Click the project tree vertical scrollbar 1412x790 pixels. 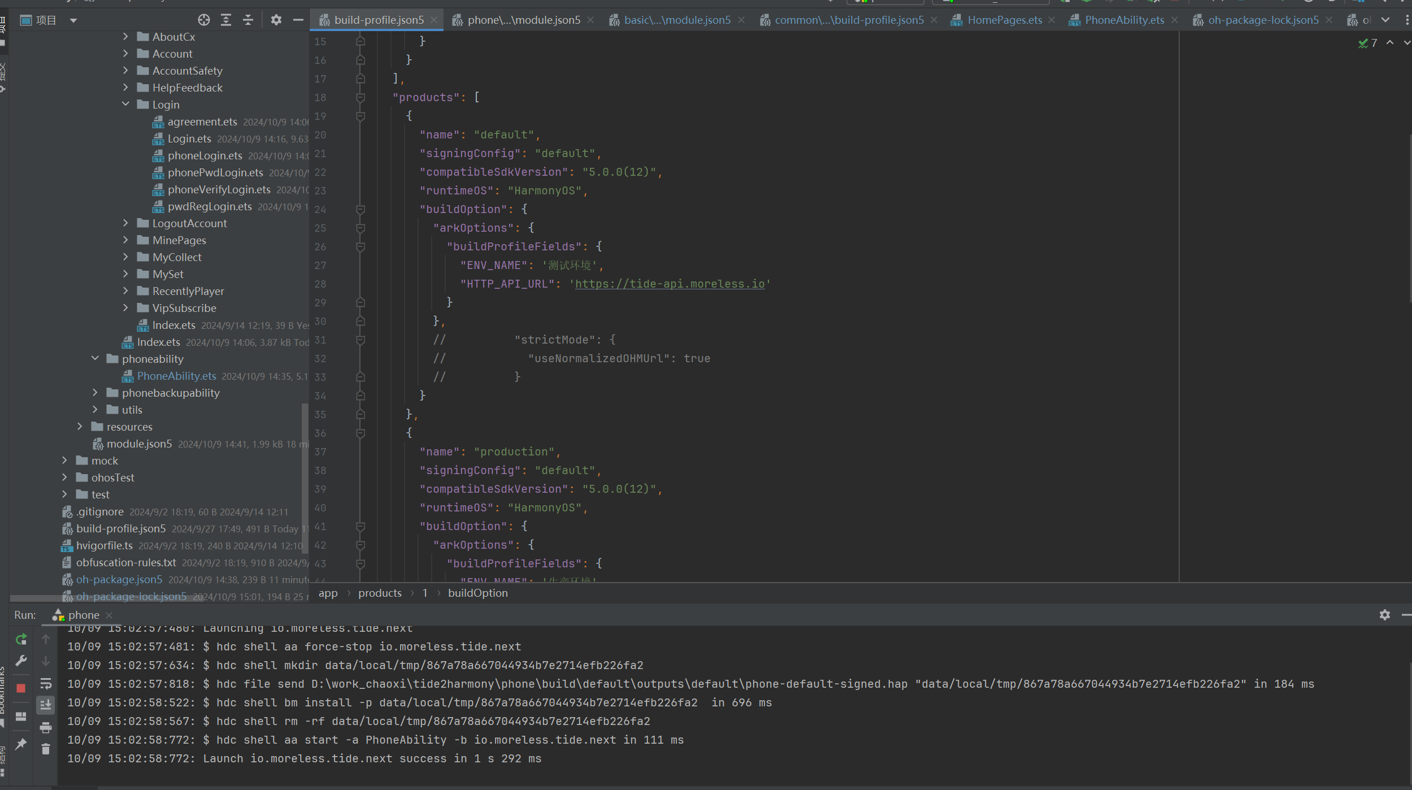(305, 478)
